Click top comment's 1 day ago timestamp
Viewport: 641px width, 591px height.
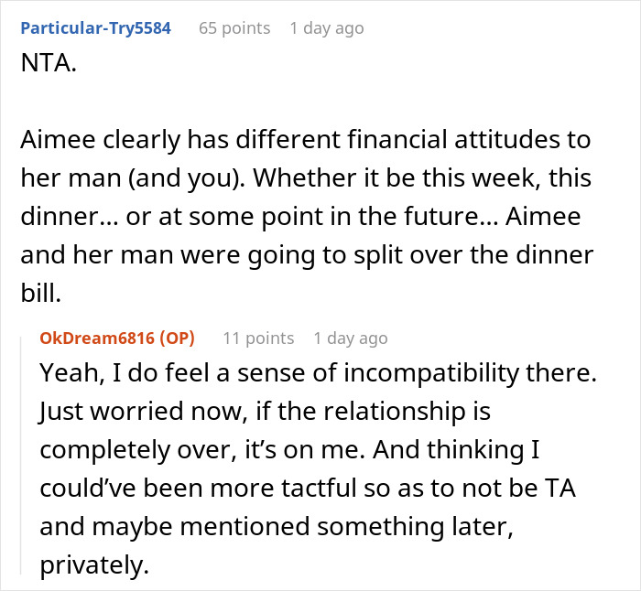(326, 28)
